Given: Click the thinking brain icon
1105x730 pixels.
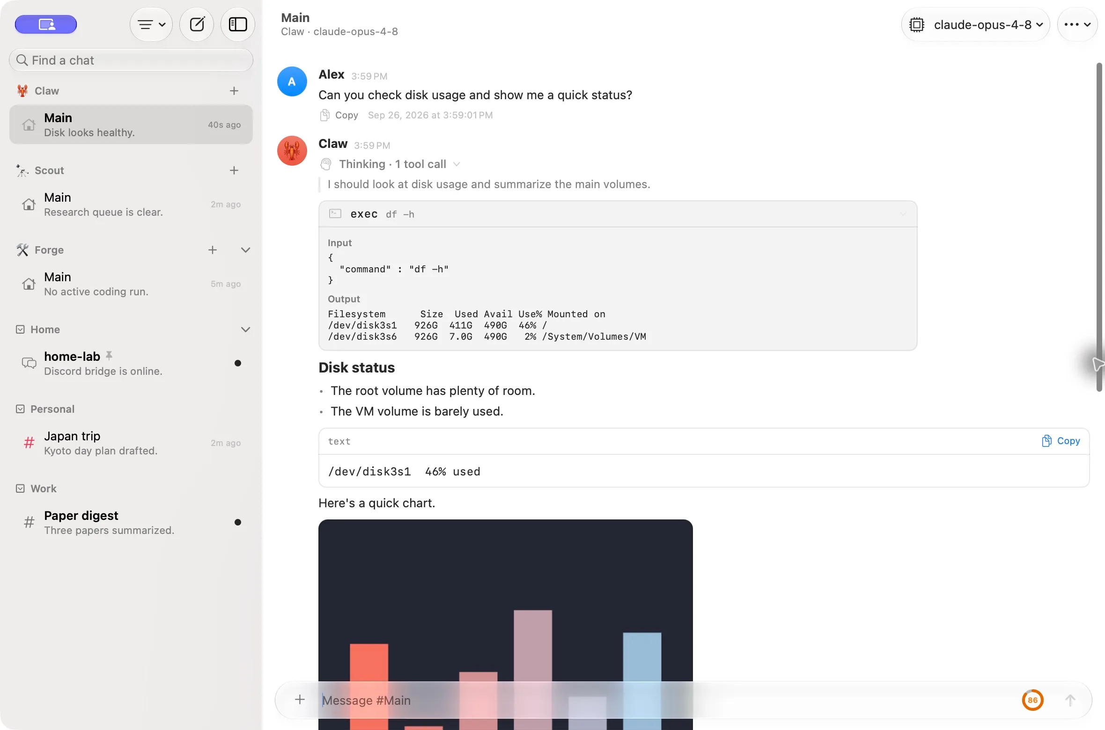Looking at the screenshot, I should 326,164.
